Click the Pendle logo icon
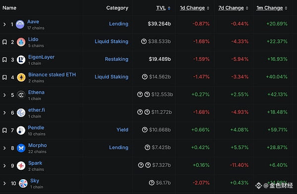 point(21,130)
